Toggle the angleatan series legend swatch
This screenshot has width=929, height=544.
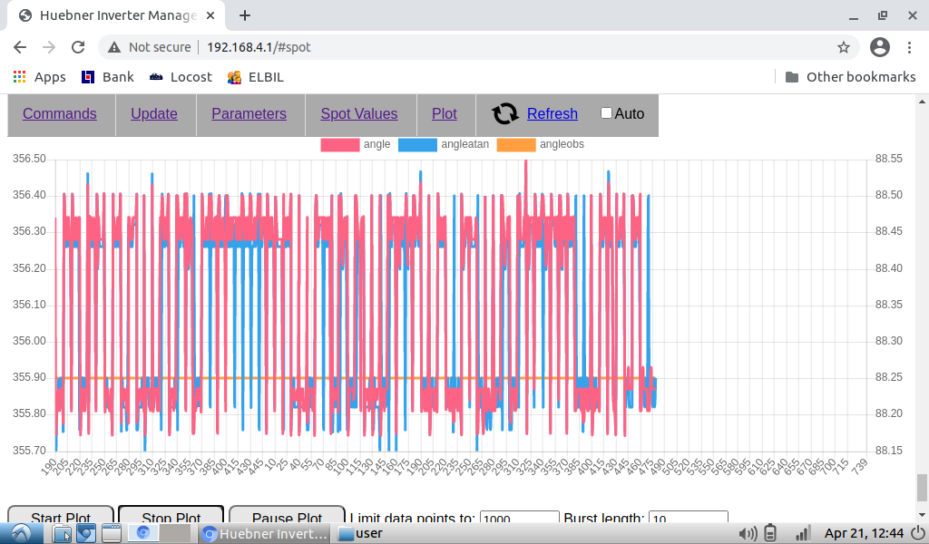click(417, 144)
